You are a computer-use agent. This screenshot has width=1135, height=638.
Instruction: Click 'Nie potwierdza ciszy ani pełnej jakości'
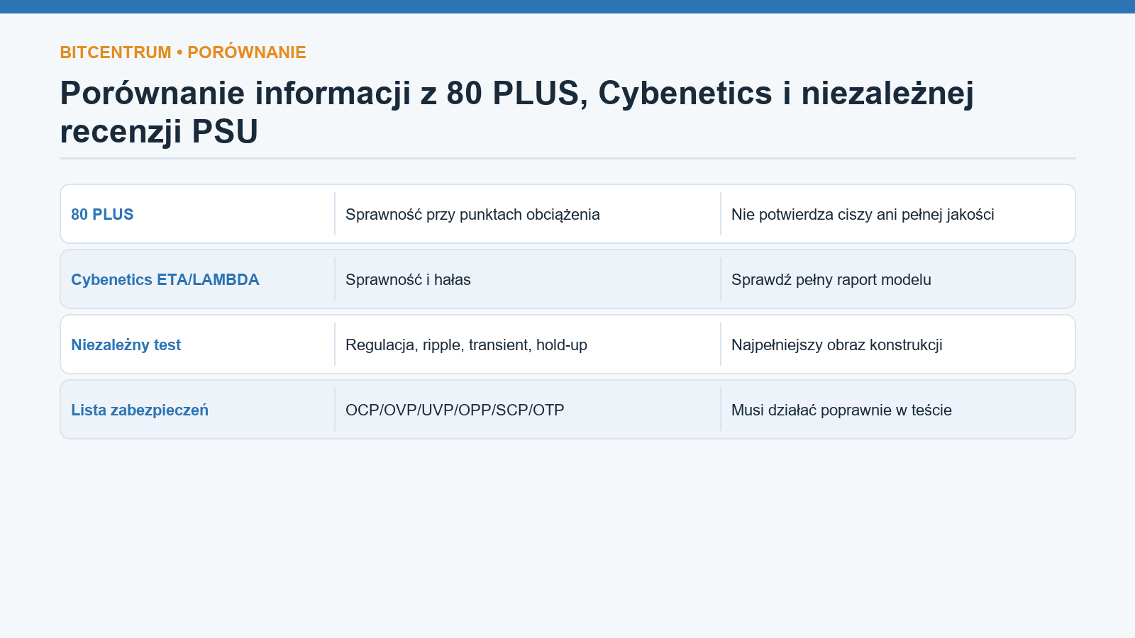point(863,214)
